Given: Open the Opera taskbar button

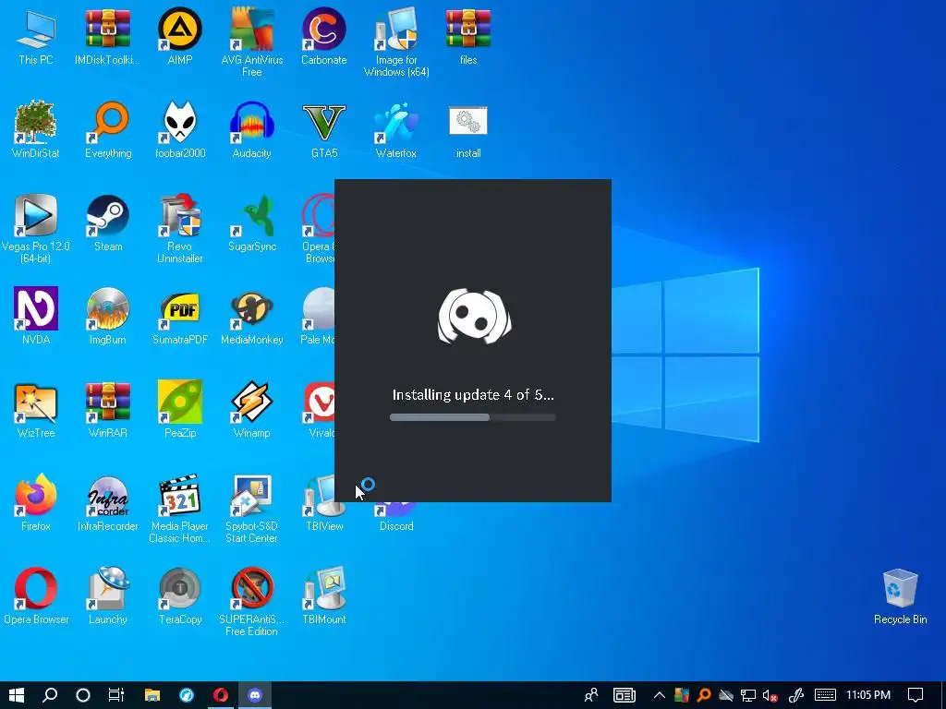Looking at the screenshot, I should 221,695.
